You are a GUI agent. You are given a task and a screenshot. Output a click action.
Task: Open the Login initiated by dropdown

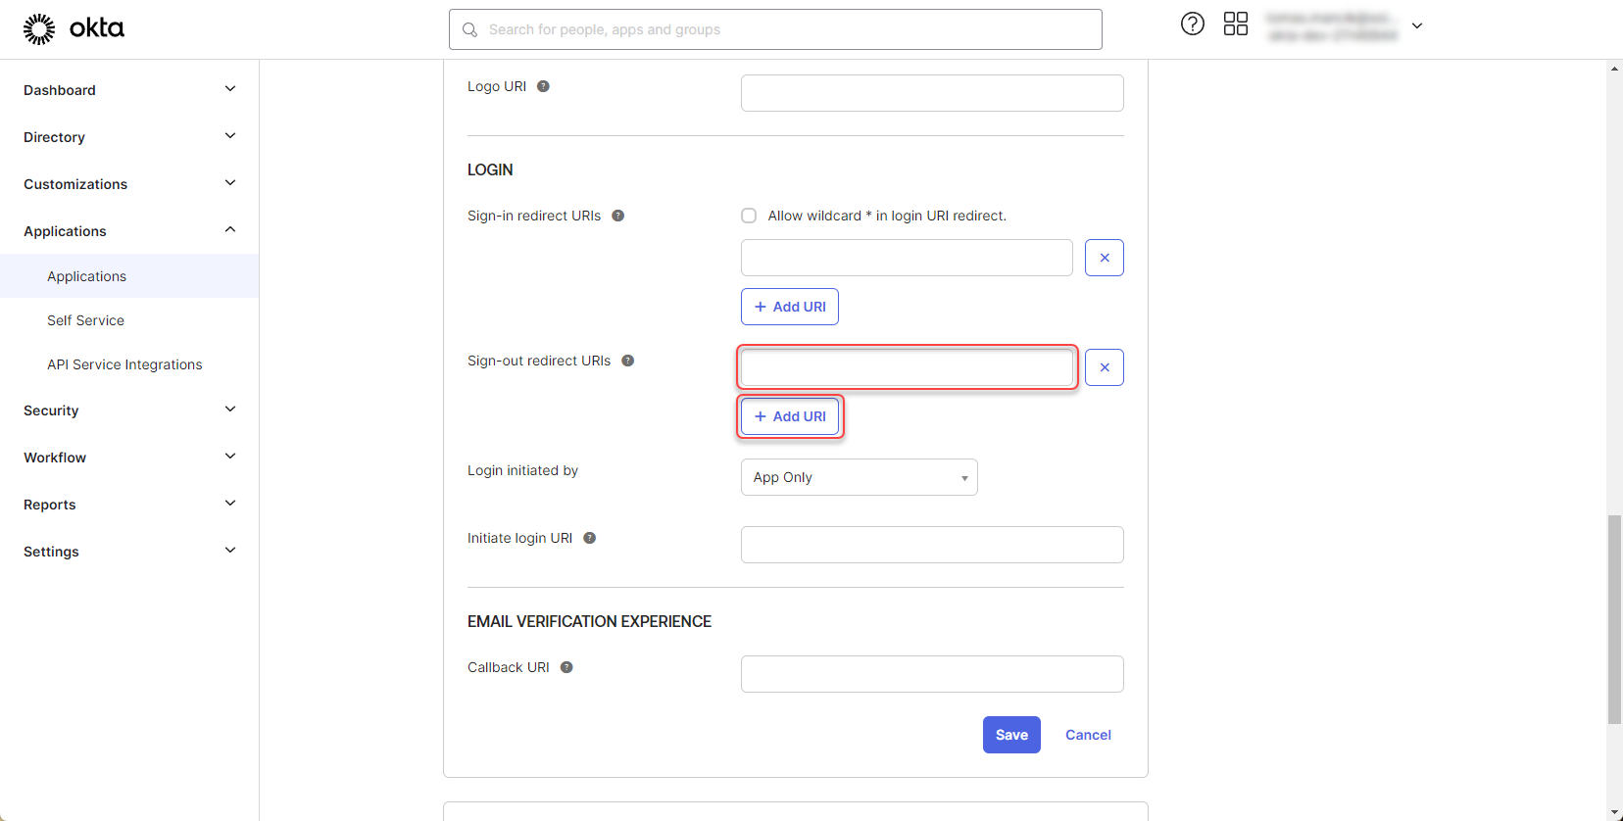click(x=859, y=477)
